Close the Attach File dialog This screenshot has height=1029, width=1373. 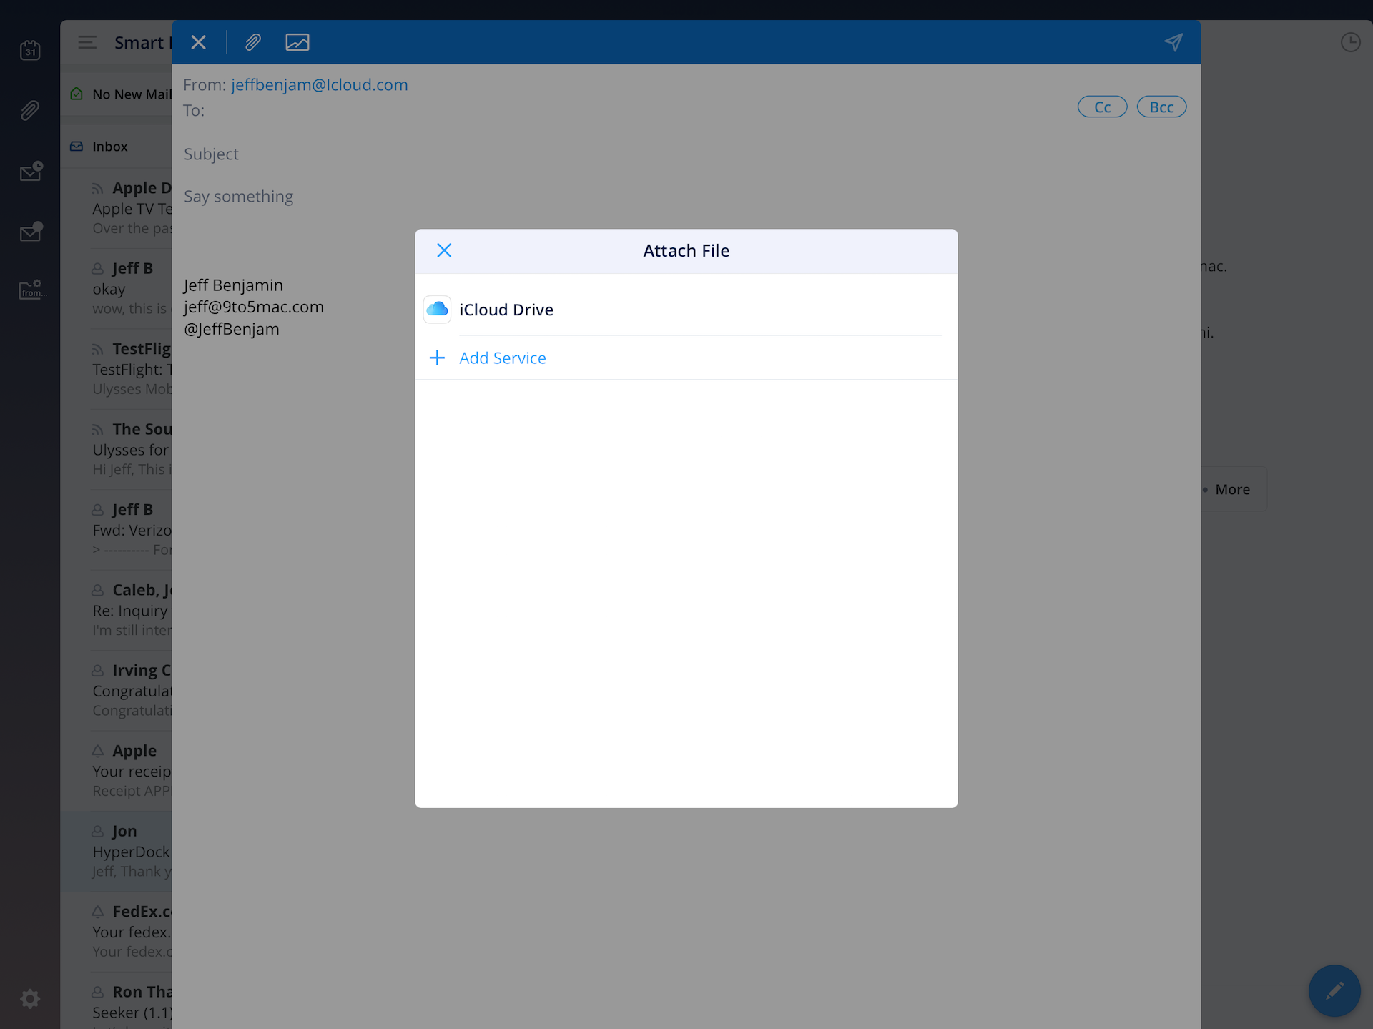(444, 250)
